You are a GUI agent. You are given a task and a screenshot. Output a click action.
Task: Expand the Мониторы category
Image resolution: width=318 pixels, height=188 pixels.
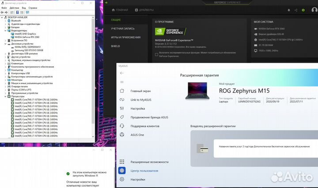(x=5, y=80)
